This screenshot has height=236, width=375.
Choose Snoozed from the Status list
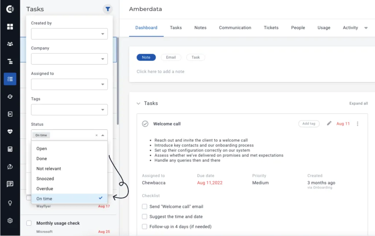click(69, 179)
